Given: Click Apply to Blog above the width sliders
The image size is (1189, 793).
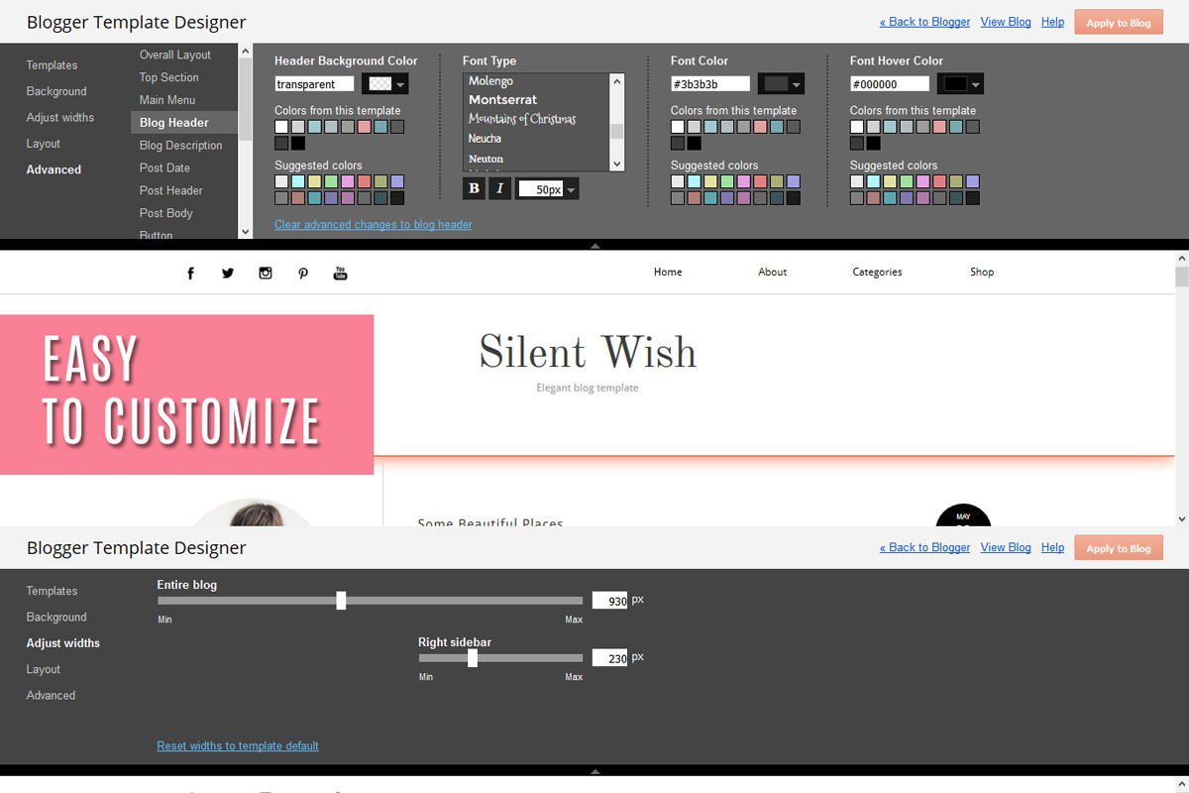Looking at the screenshot, I should [x=1119, y=548].
